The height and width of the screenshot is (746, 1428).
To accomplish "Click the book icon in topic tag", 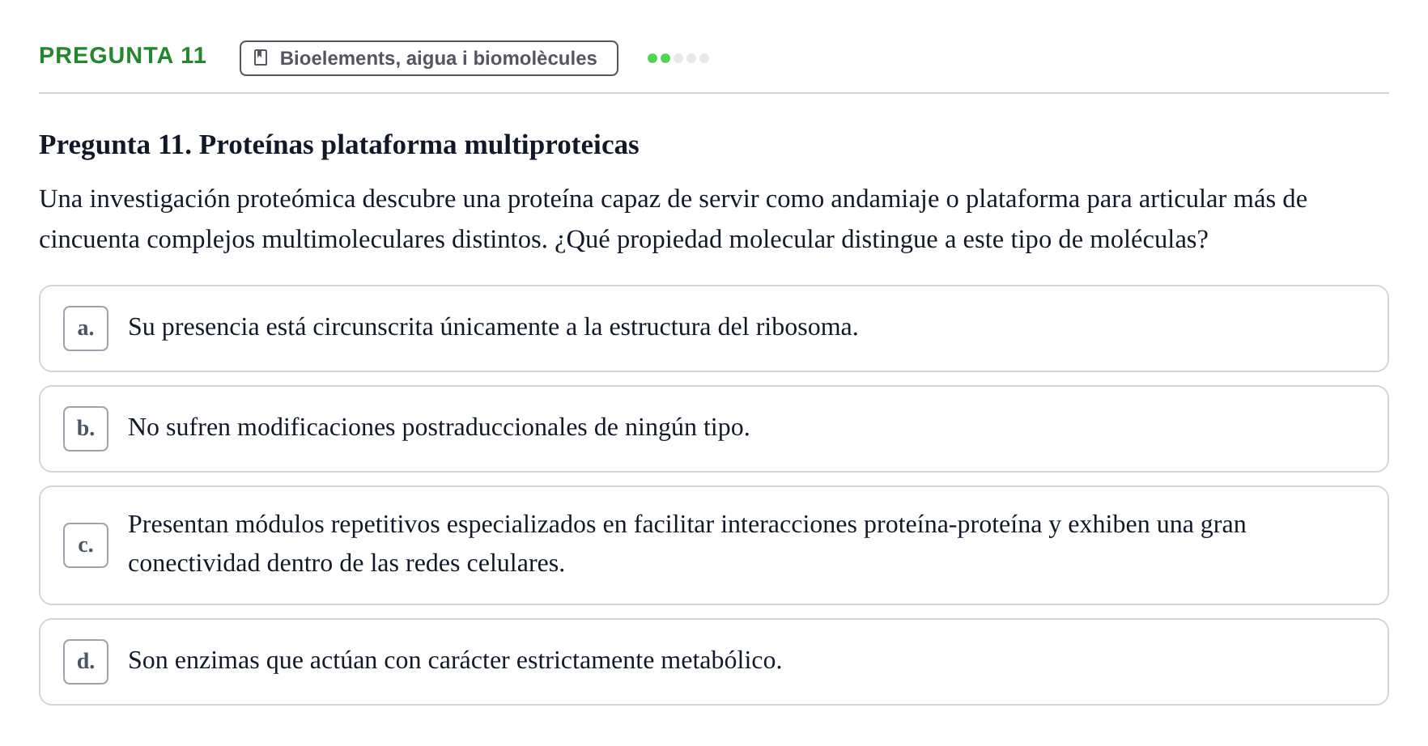I will [261, 57].
